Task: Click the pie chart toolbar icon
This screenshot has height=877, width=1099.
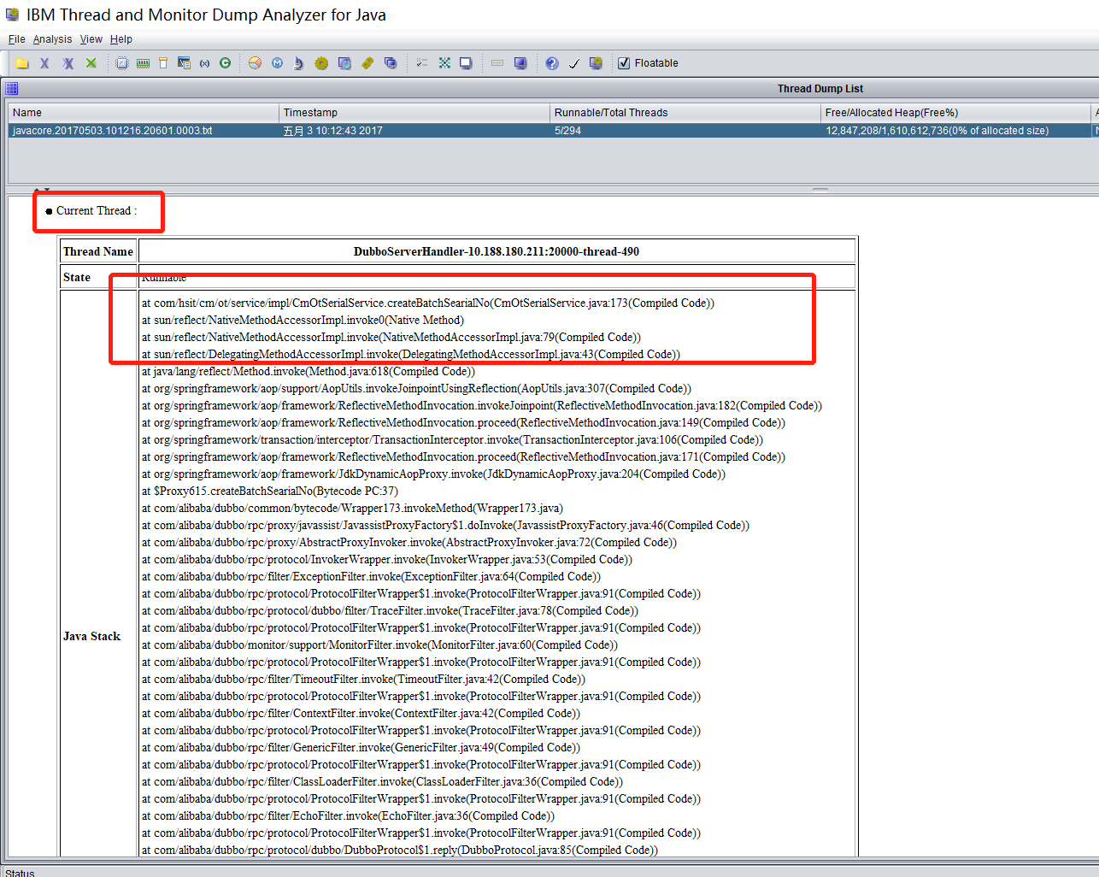Action: [x=255, y=63]
